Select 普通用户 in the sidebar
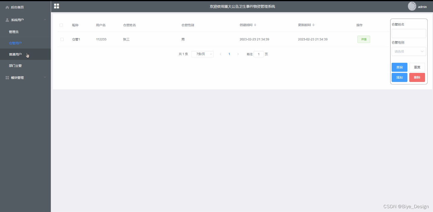 (x=25, y=54)
